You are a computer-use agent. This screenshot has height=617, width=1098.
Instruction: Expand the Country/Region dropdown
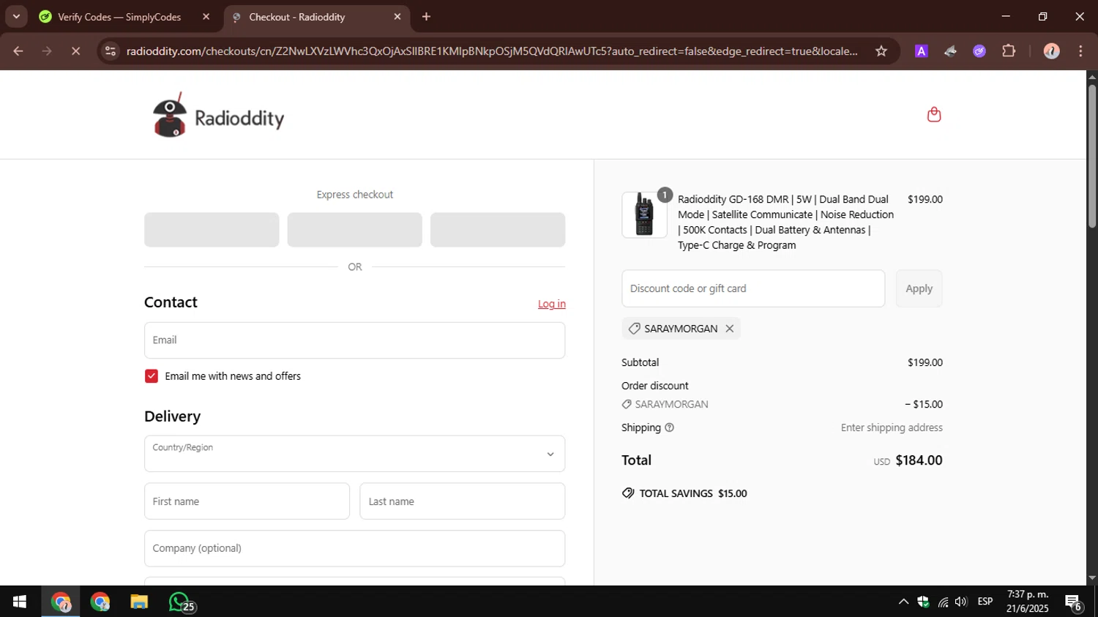[x=354, y=454]
